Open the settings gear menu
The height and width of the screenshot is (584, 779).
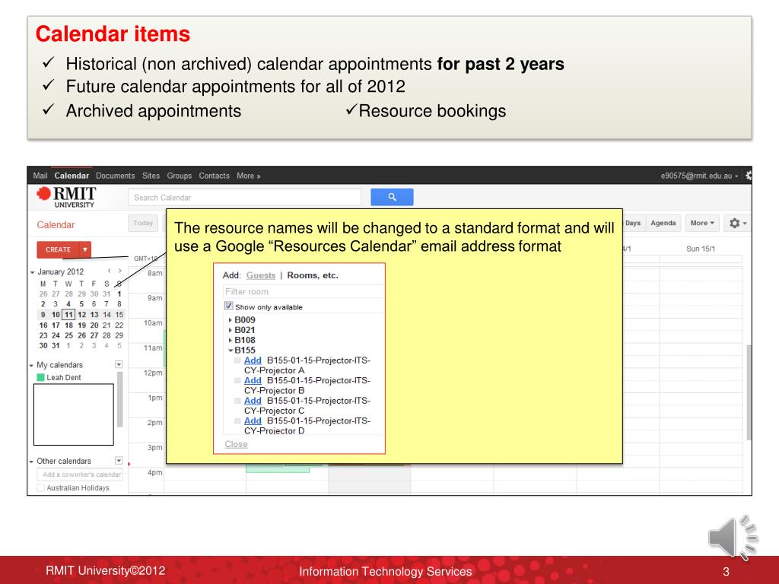[737, 224]
